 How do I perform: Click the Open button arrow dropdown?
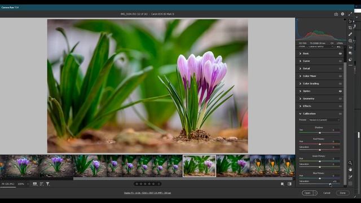coord(315,193)
